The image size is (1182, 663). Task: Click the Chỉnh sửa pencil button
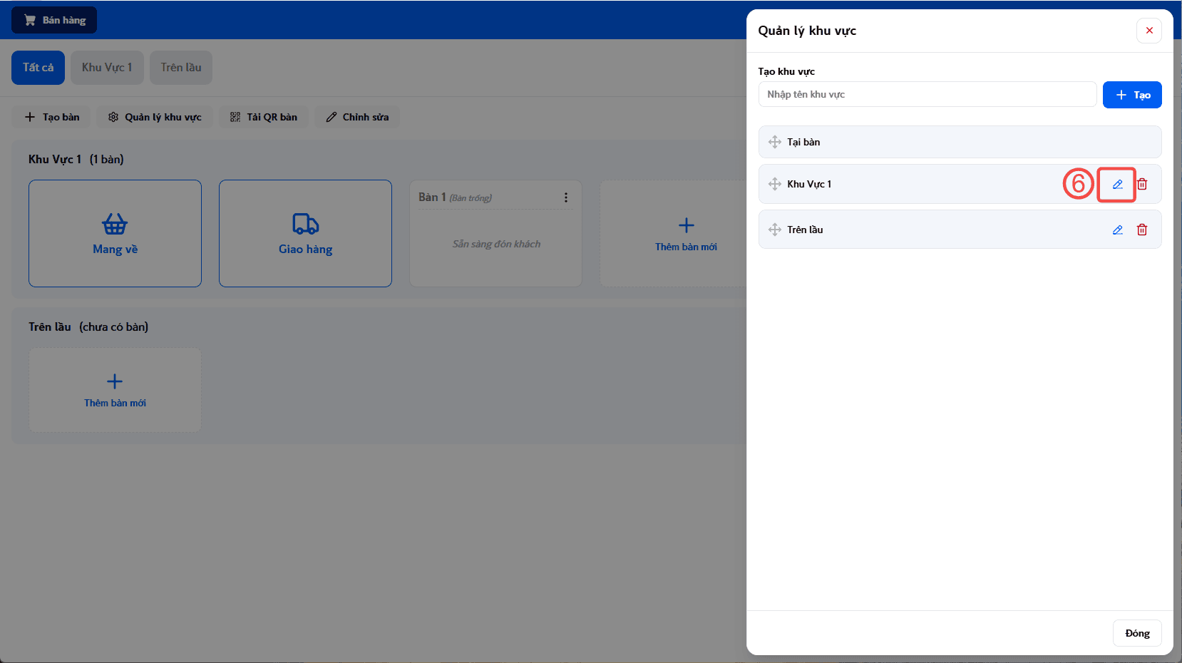click(357, 117)
